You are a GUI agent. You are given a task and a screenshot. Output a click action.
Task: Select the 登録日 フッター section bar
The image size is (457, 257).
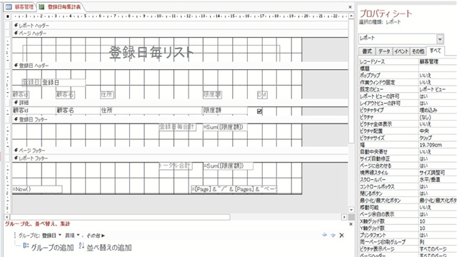[x=180, y=119]
